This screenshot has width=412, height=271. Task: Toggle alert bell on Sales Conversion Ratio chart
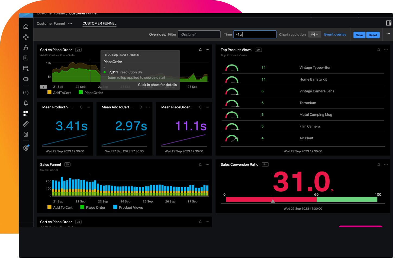[379, 164]
